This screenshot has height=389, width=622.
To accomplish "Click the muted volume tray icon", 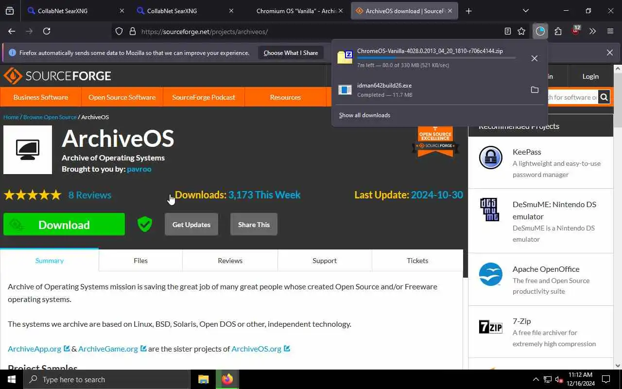I will pos(559,379).
